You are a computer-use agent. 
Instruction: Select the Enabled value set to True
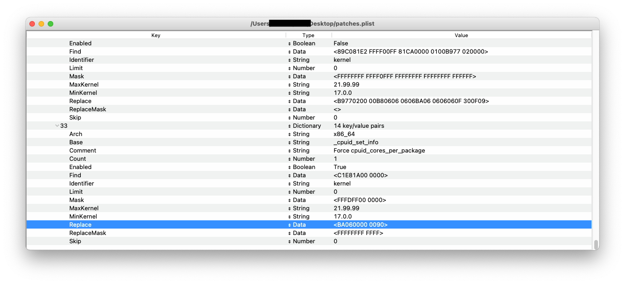(340, 167)
